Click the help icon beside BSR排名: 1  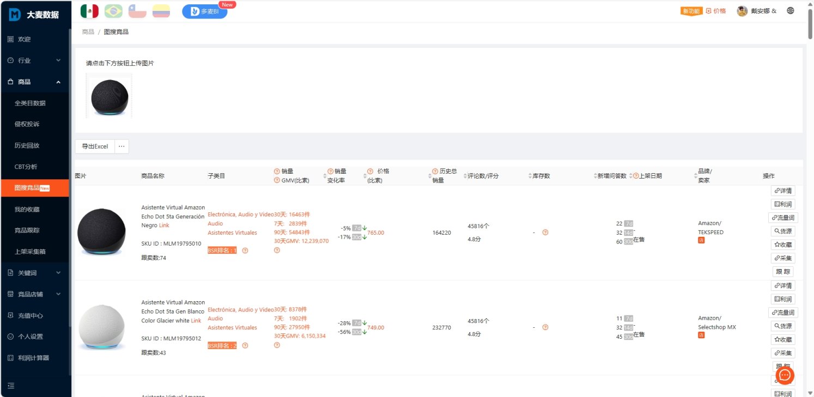(x=245, y=251)
